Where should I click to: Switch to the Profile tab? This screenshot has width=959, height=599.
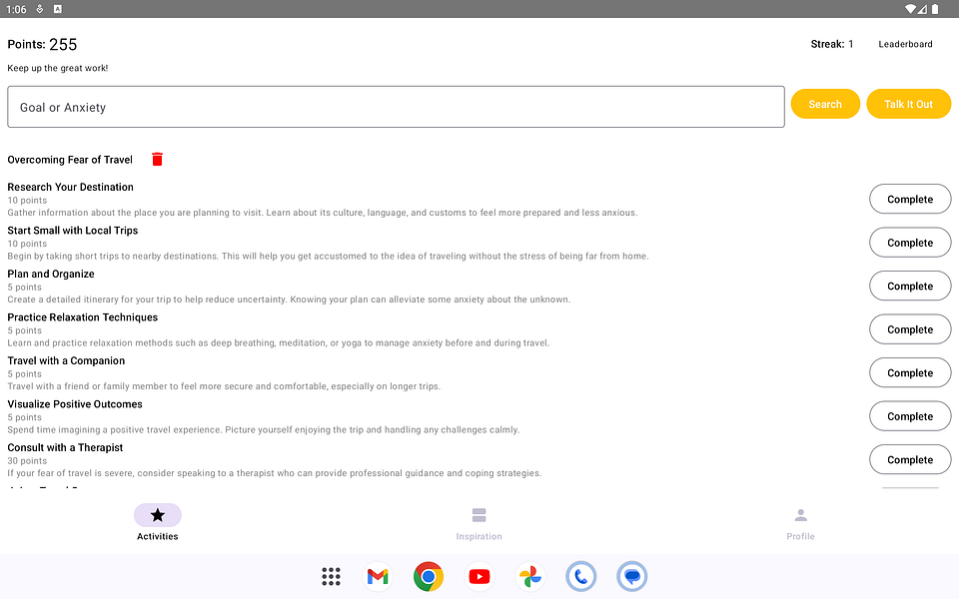click(800, 524)
